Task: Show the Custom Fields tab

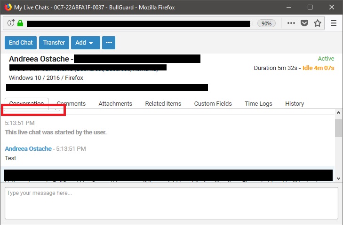Action: pyautogui.click(x=213, y=104)
